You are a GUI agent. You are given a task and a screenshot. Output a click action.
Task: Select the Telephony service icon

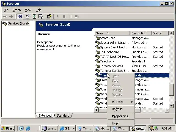[98, 61]
